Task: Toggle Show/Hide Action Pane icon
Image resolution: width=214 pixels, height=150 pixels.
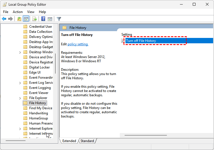Action: 50,19
